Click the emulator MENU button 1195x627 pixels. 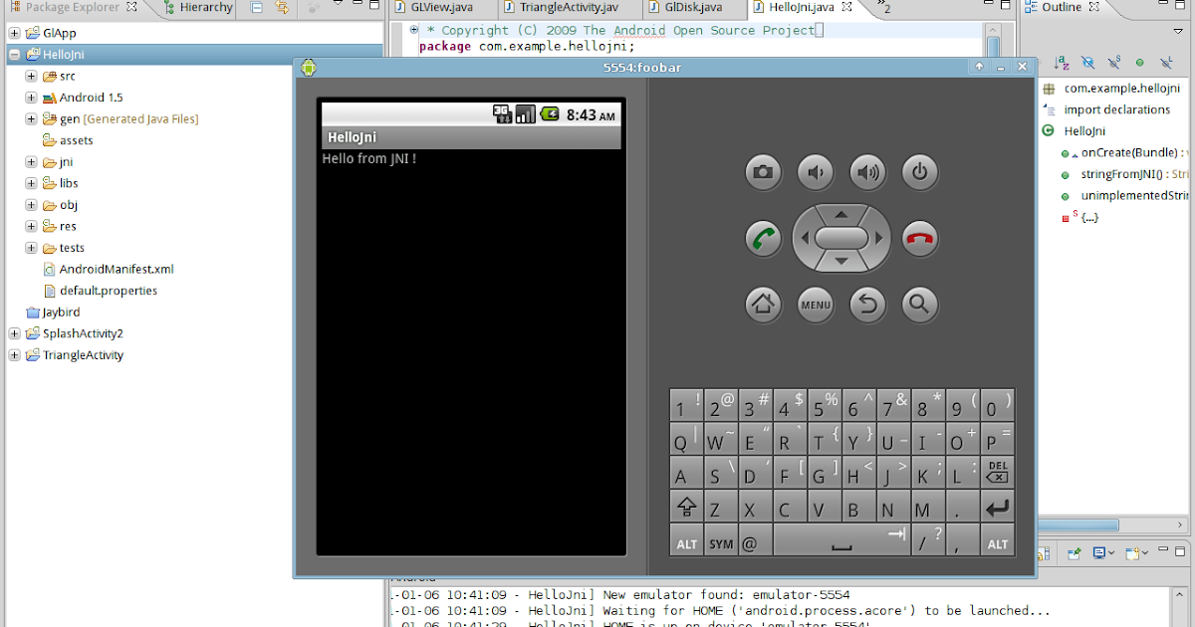pyautogui.click(x=816, y=304)
